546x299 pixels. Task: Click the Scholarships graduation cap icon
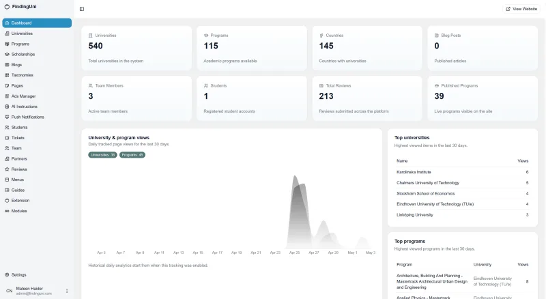[x=7, y=55]
